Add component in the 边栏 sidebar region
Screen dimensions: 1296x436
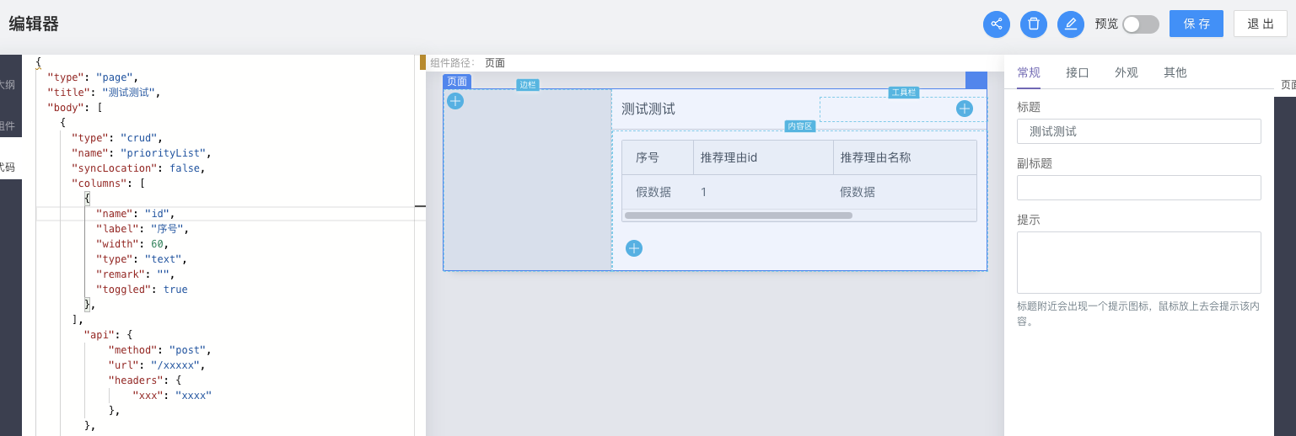coord(455,101)
